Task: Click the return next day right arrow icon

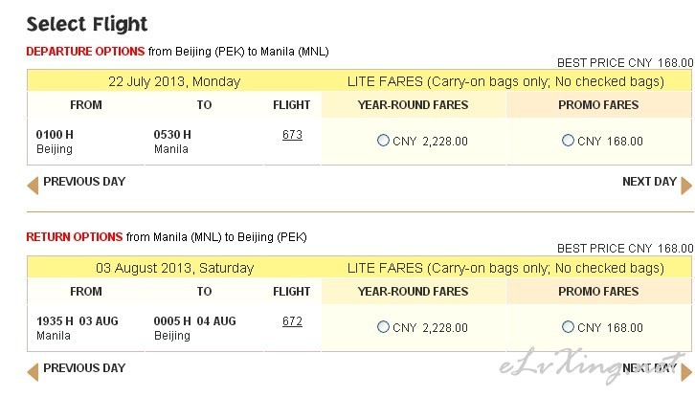Action: click(x=686, y=372)
